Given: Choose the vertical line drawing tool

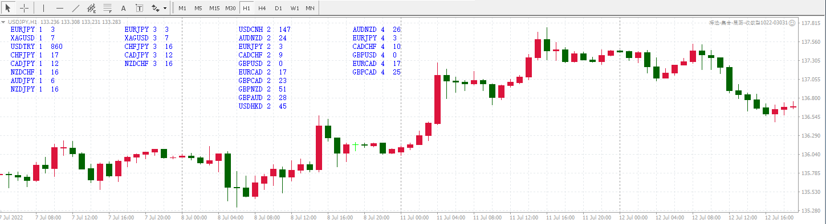Looking at the screenshot, I should pos(44,8).
